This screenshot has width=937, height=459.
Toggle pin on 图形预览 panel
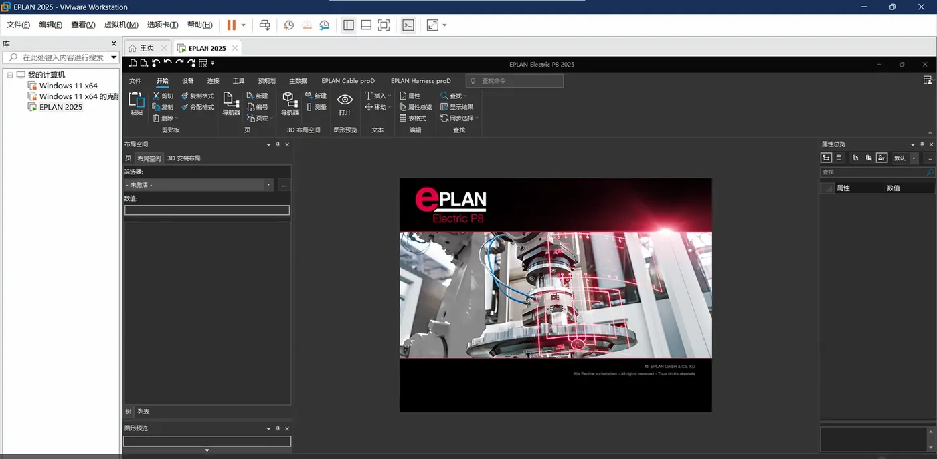(278, 428)
